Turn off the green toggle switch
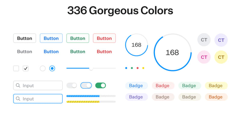 pos(101,85)
